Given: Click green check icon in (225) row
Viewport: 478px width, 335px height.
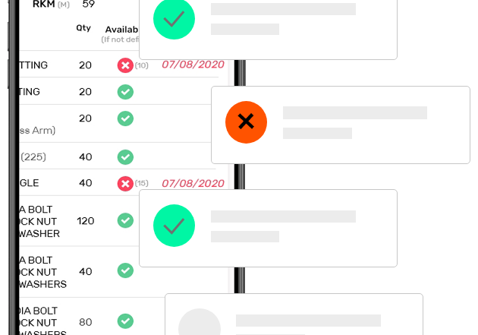Looking at the screenshot, I should tap(125, 157).
